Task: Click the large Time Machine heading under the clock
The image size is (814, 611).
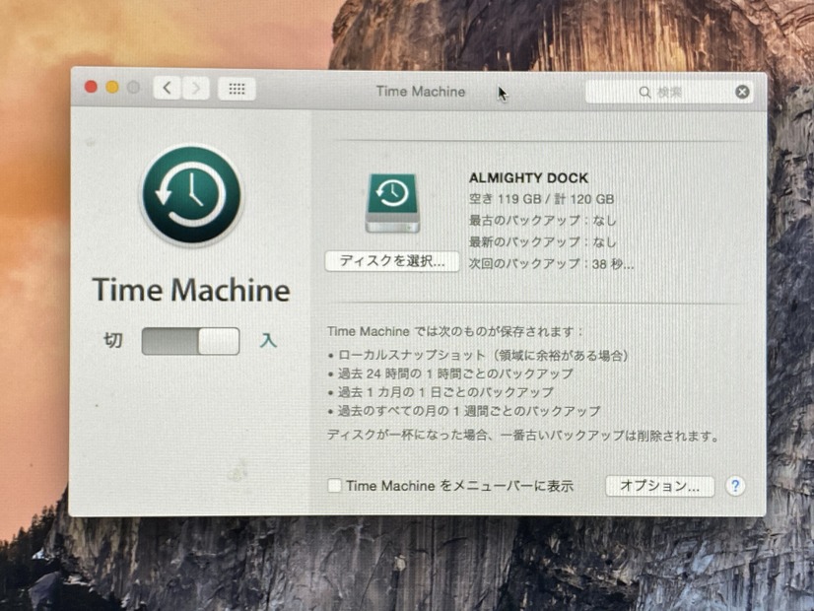Action: coord(191,290)
